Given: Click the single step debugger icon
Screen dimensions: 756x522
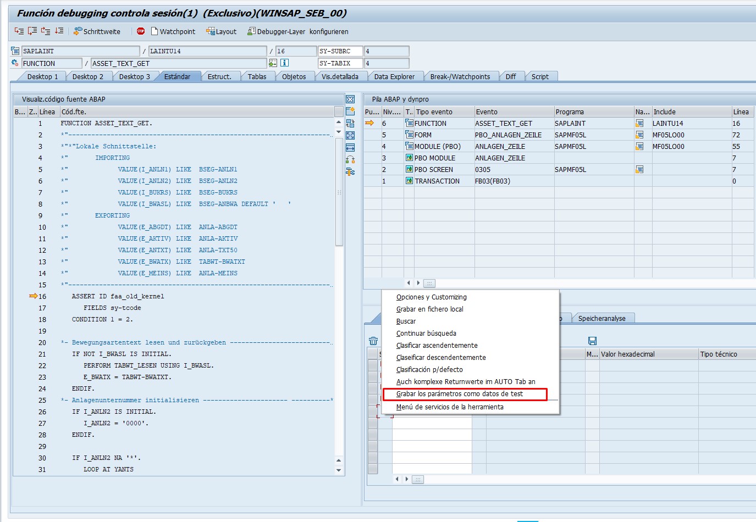Looking at the screenshot, I should pyautogui.click(x=19, y=31).
